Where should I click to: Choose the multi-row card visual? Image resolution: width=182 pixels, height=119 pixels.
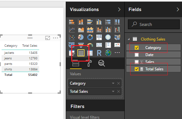(108, 45)
